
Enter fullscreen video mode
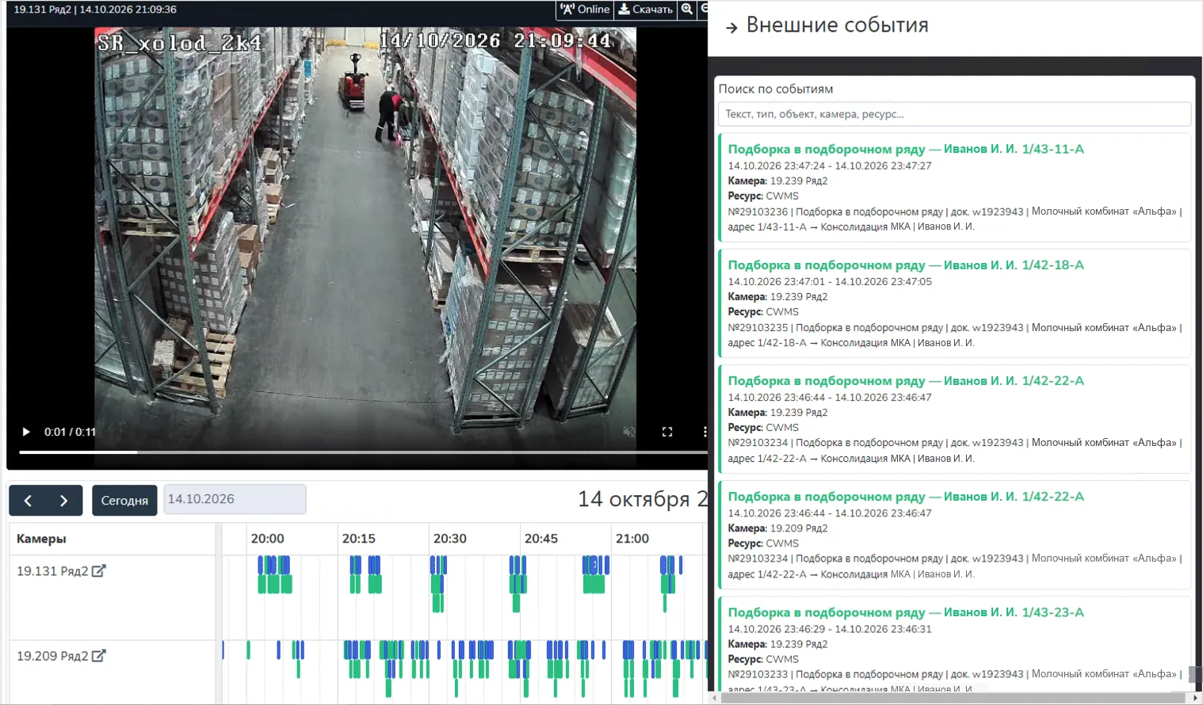click(667, 432)
